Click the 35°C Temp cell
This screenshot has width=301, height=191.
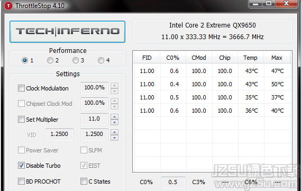tap(251, 97)
